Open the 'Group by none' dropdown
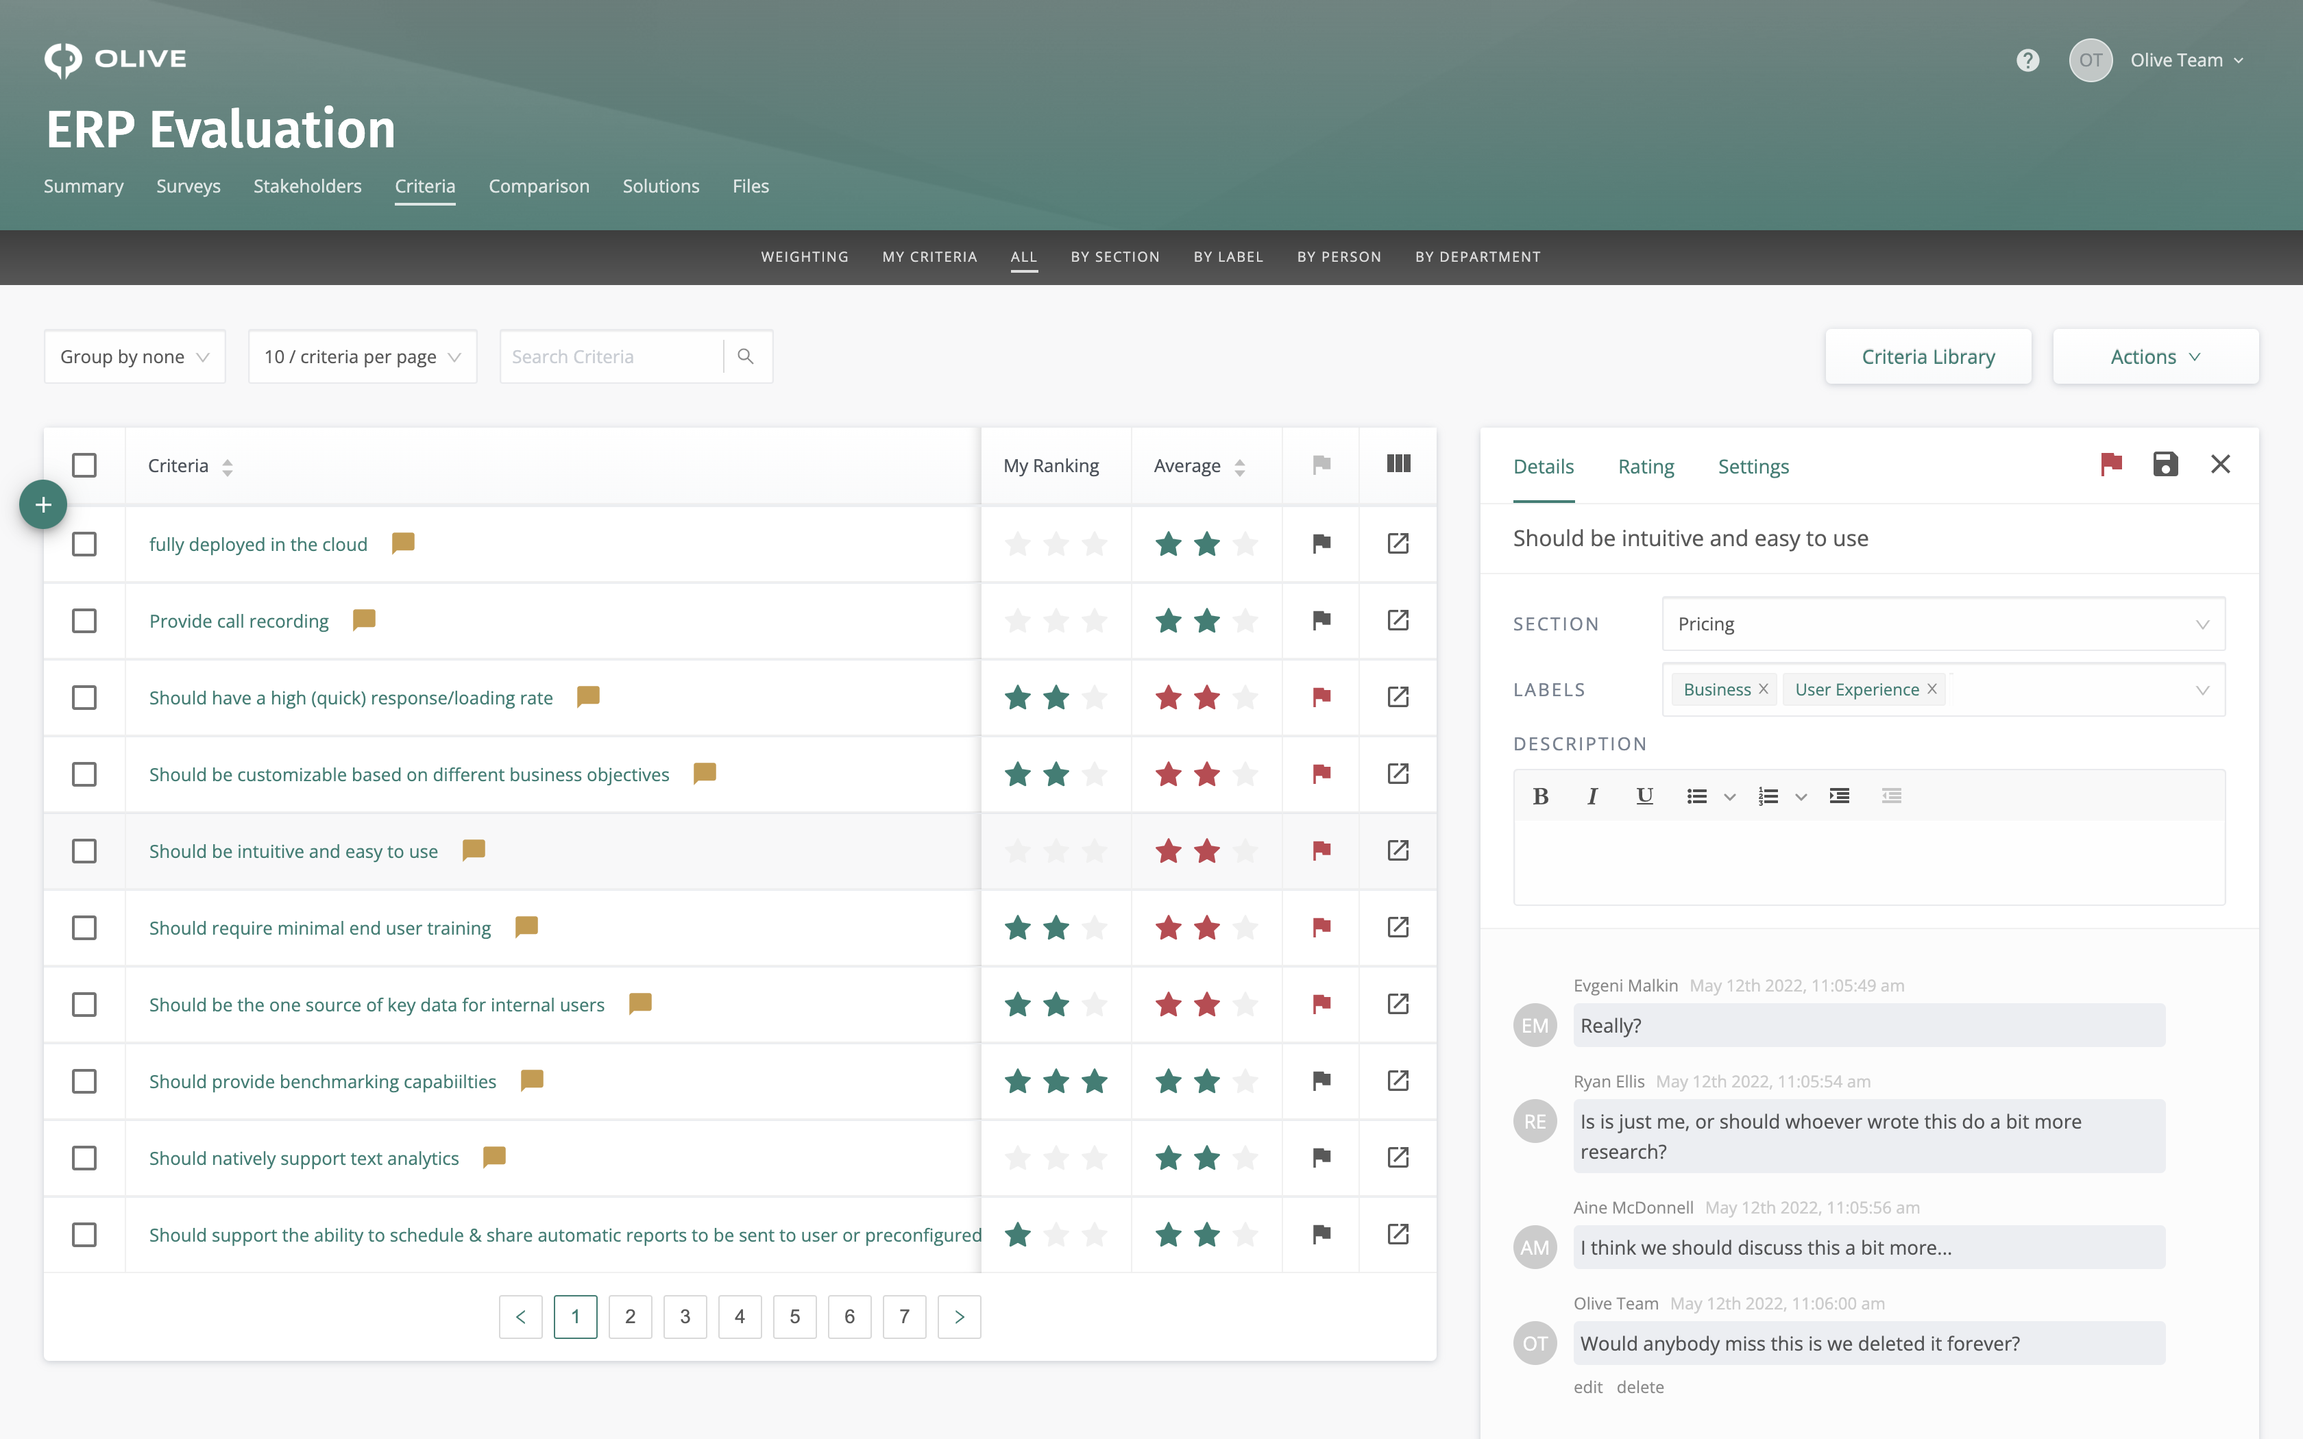Image resolution: width=2303 pixels, height=1439 pixels. point(134,356)
